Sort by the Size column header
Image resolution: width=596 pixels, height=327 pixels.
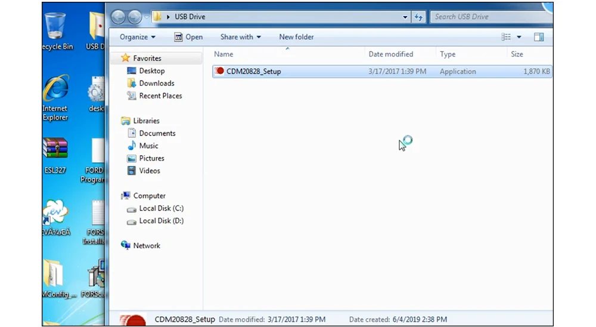[x=517, y=54]
